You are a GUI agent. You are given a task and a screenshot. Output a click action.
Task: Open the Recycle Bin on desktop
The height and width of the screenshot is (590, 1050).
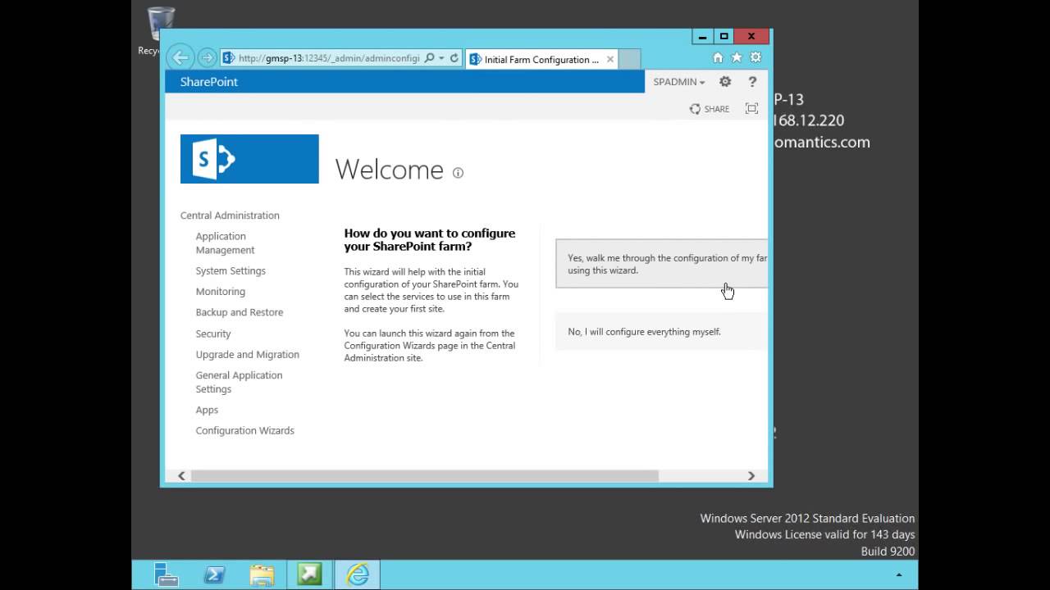[x=160, y=29]
